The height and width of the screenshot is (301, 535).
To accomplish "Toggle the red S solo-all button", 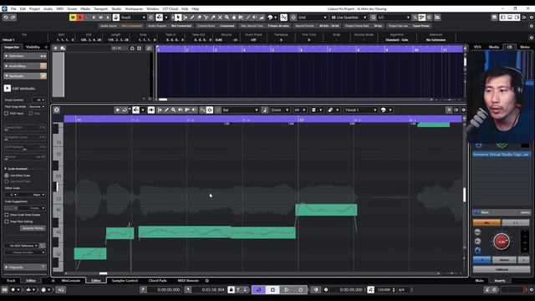I will (80, 18).
